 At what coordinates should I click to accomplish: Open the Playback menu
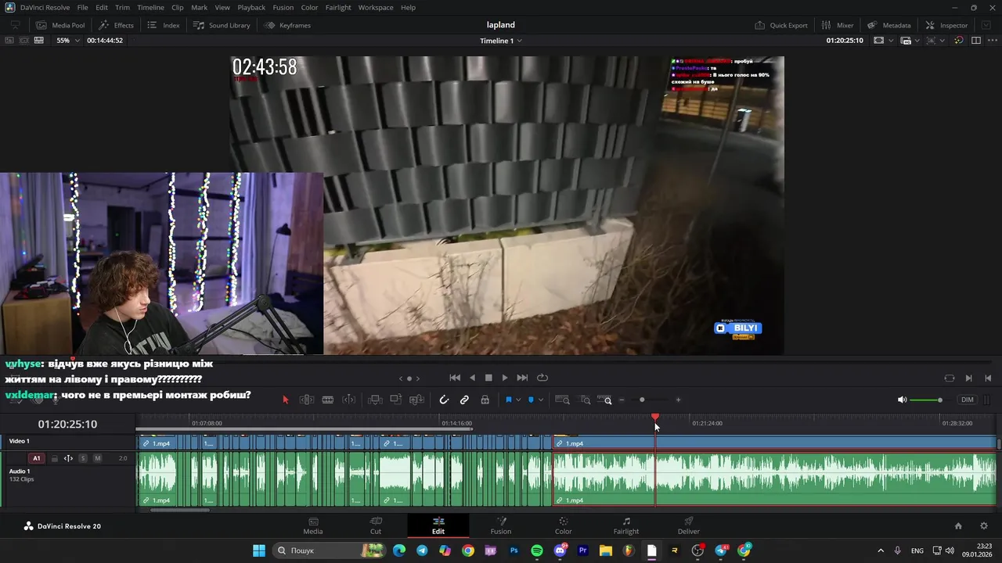[x=251, y=7]
